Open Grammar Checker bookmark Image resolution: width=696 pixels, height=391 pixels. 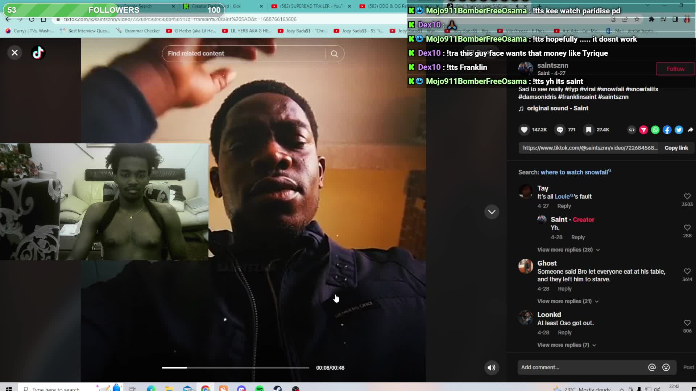pos(138,31)
